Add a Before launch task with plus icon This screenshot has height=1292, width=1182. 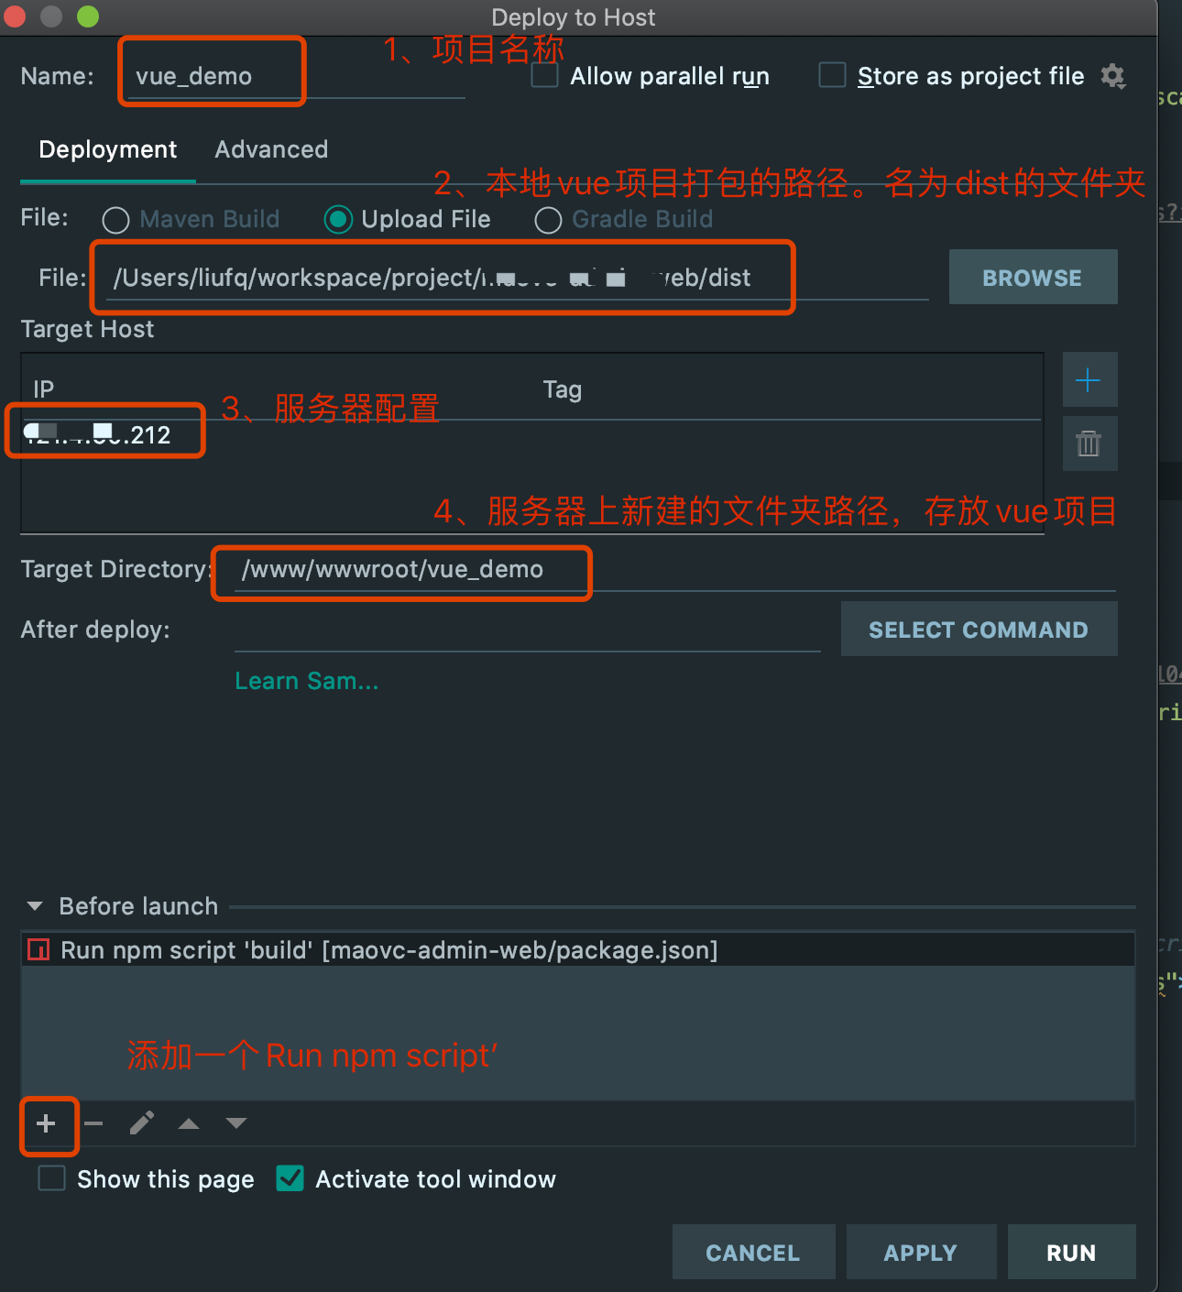[x=46, y=1123]
